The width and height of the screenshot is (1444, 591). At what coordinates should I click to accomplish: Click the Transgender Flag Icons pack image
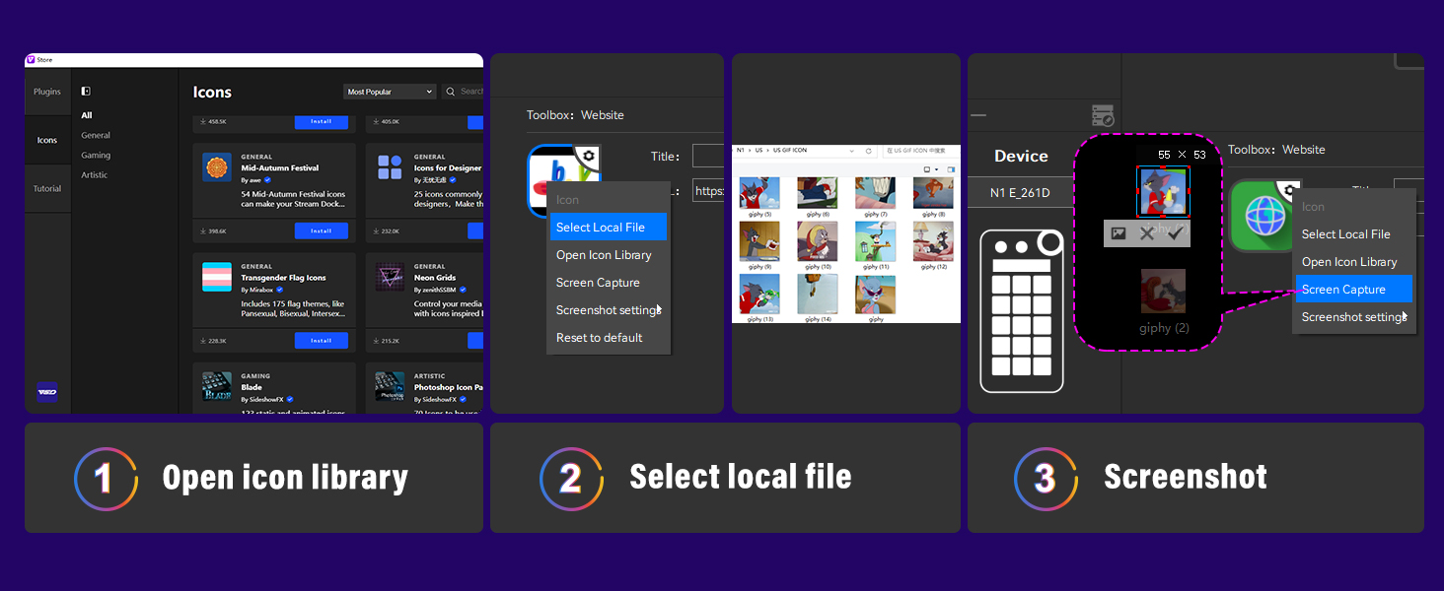click(x=216, y=276)
